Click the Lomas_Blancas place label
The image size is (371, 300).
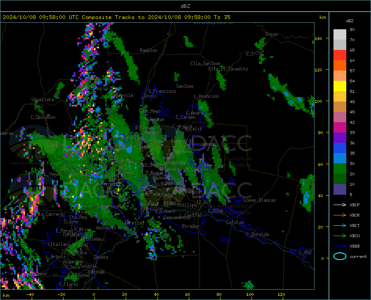pyautogui.click(x=260, y=200)
